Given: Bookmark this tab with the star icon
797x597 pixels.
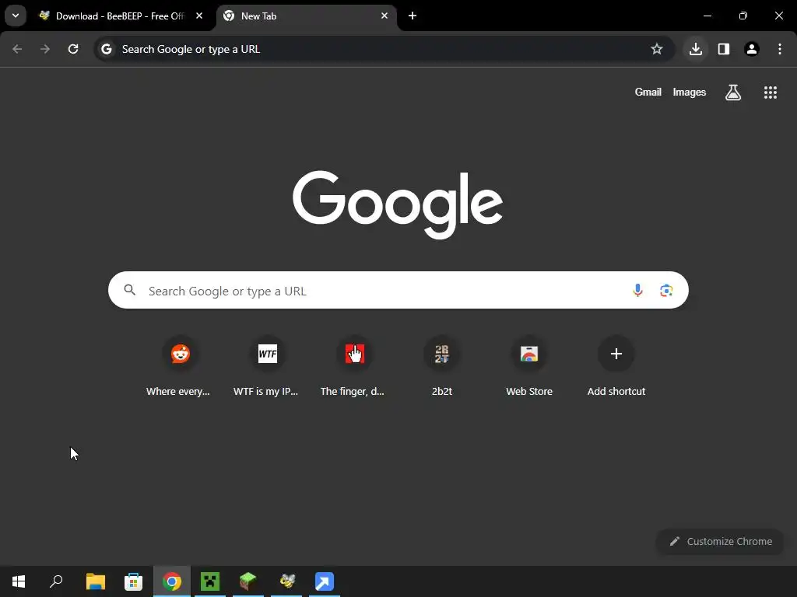Looking at the screenshot, I should tap(657, 49).
